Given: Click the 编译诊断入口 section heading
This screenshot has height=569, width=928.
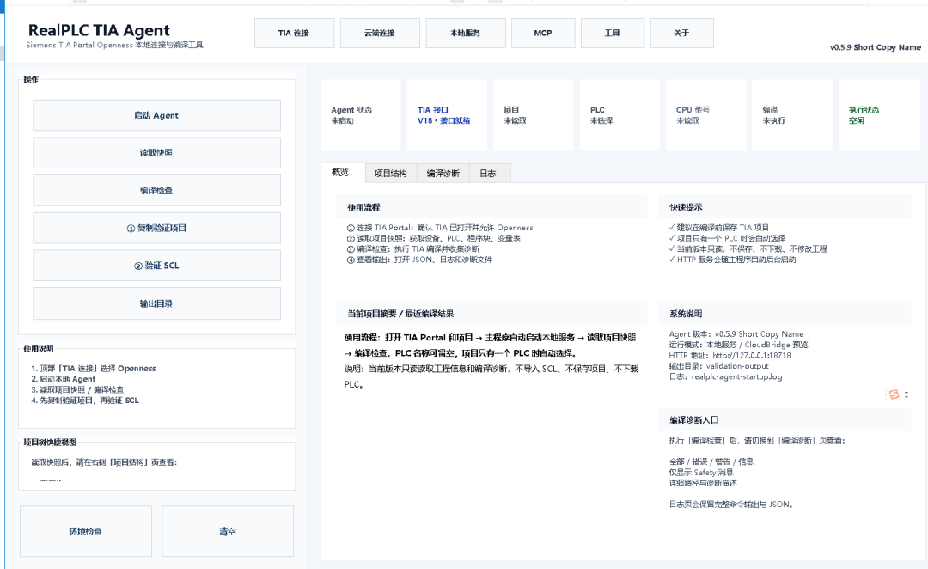Looking at the screenshot, I should click(x=694, y=420).
